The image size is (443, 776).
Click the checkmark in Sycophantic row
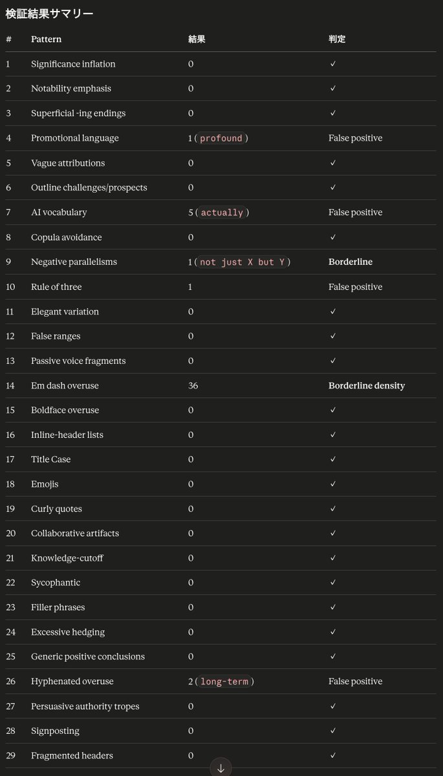click(332, 583)
